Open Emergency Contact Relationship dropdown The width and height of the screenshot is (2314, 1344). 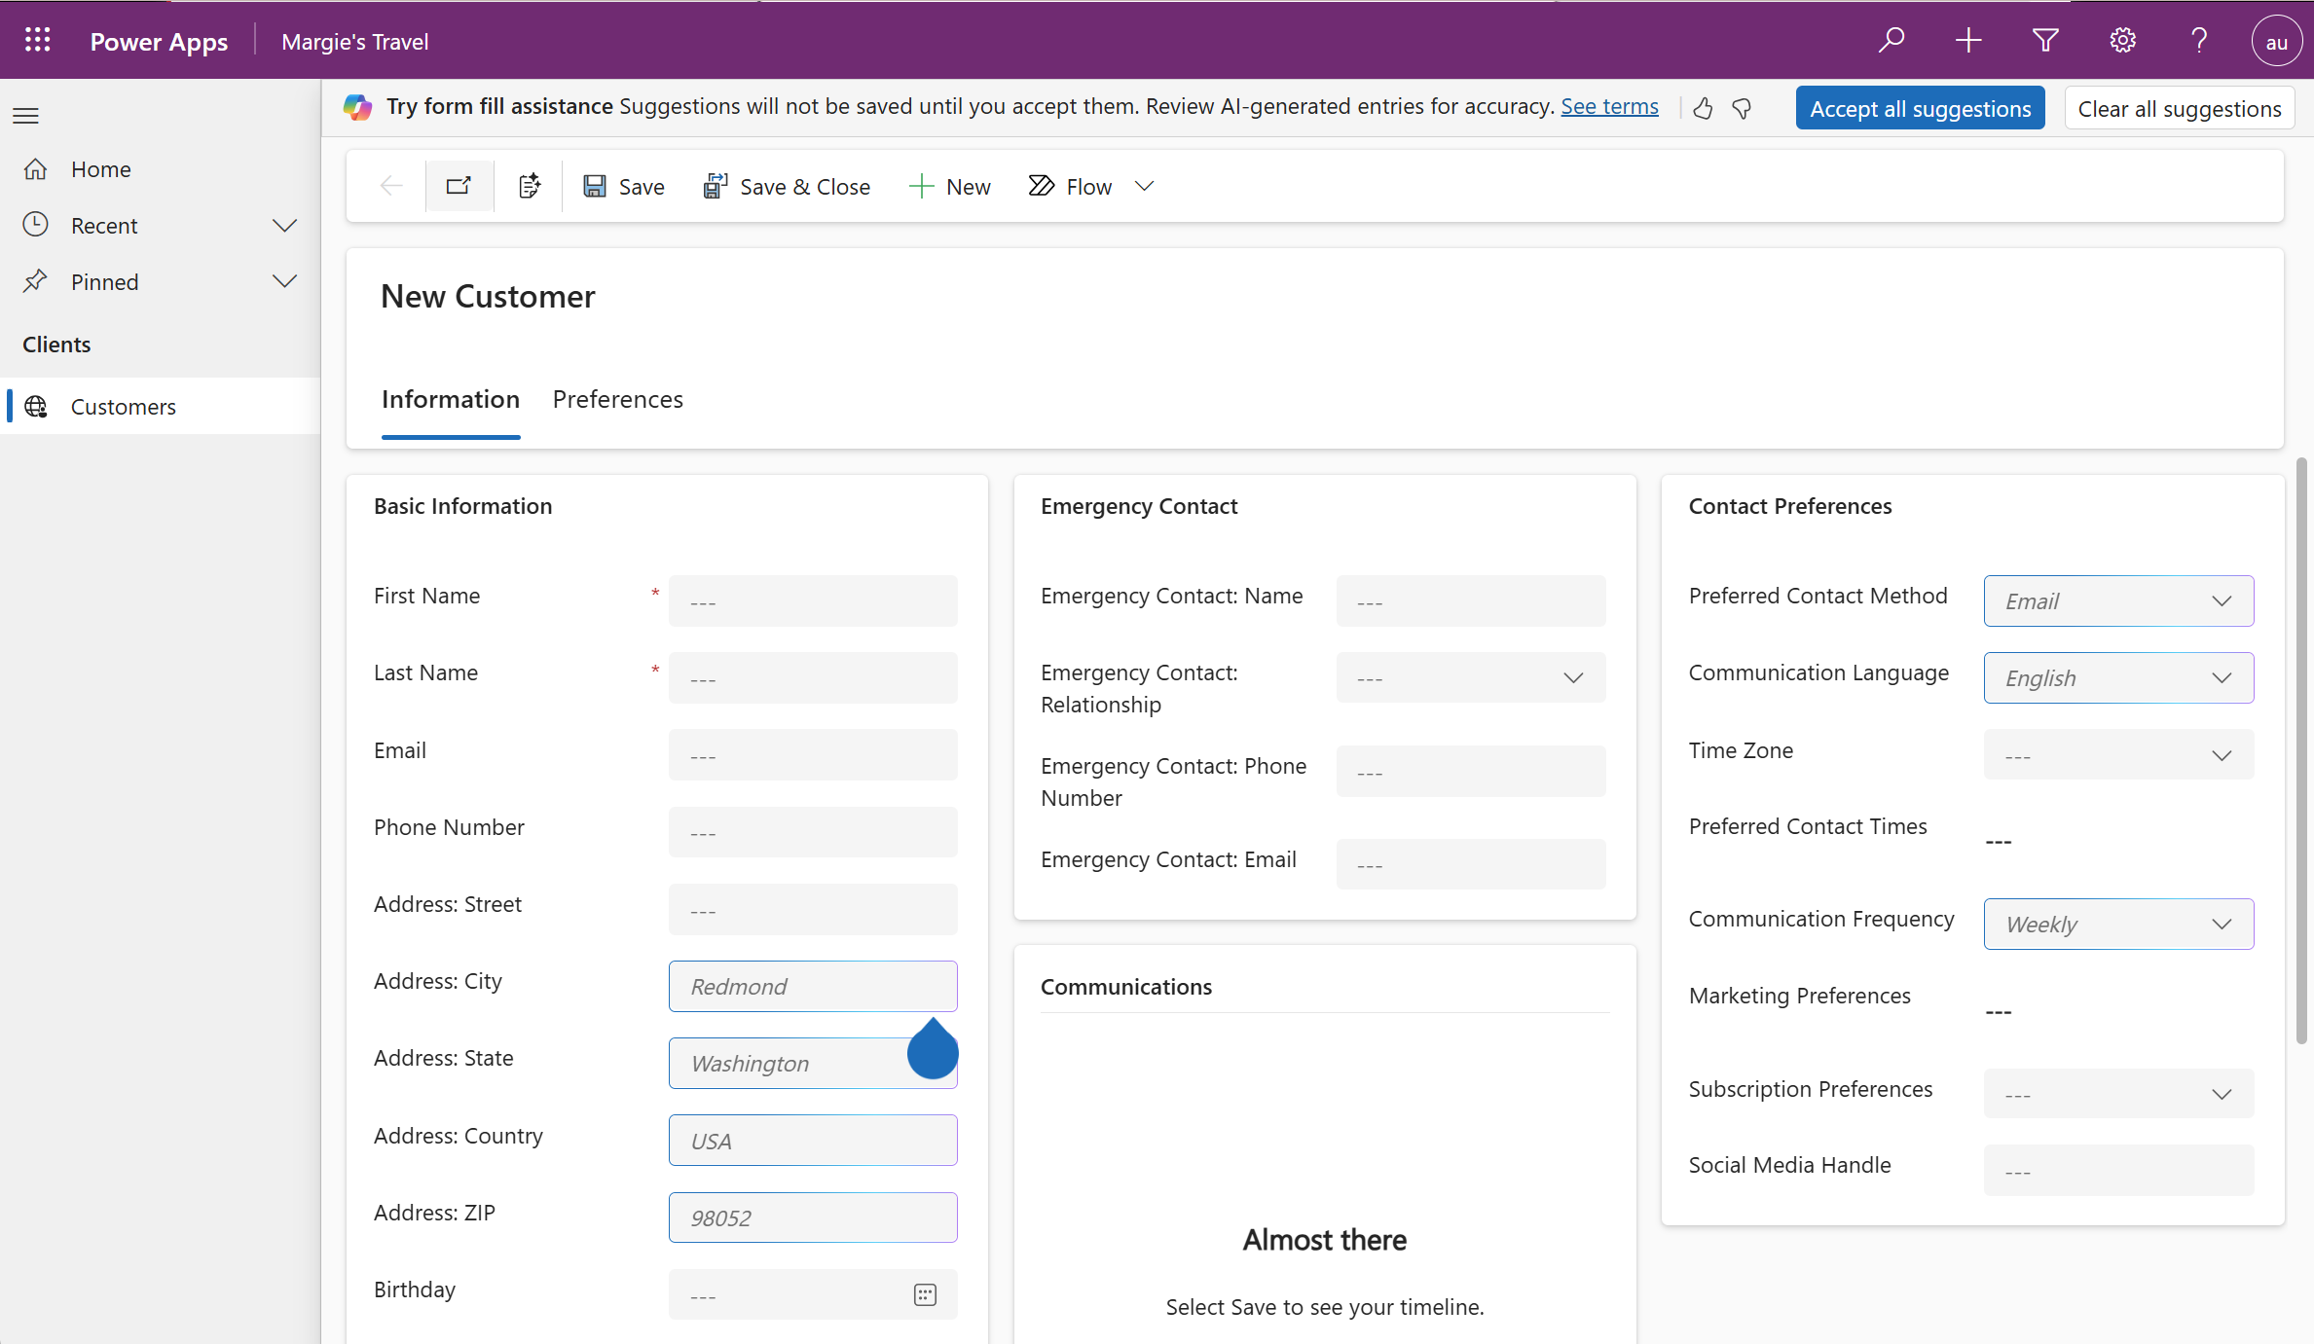point(1471,677)
